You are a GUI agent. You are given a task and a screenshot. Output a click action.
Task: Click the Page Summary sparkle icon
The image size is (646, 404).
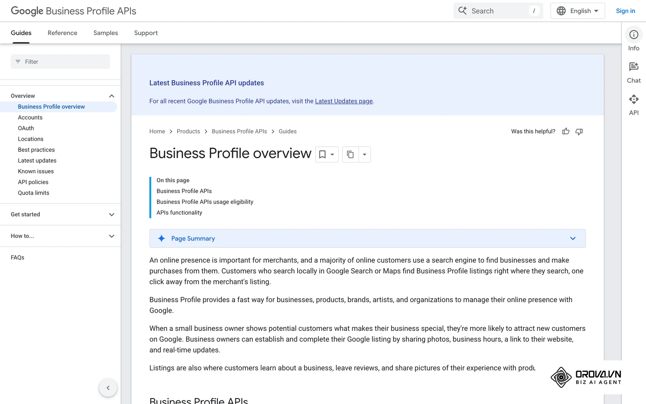161,238
